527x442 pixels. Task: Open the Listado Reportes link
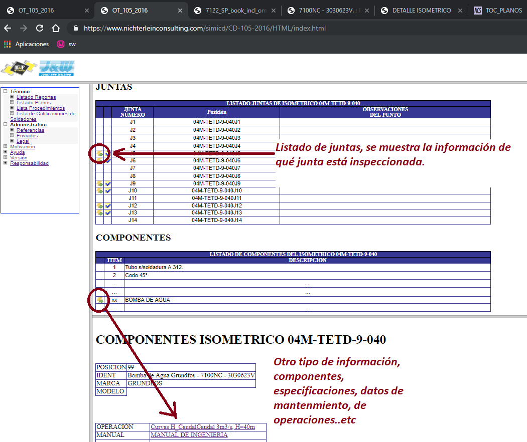(x=36, y=97)
